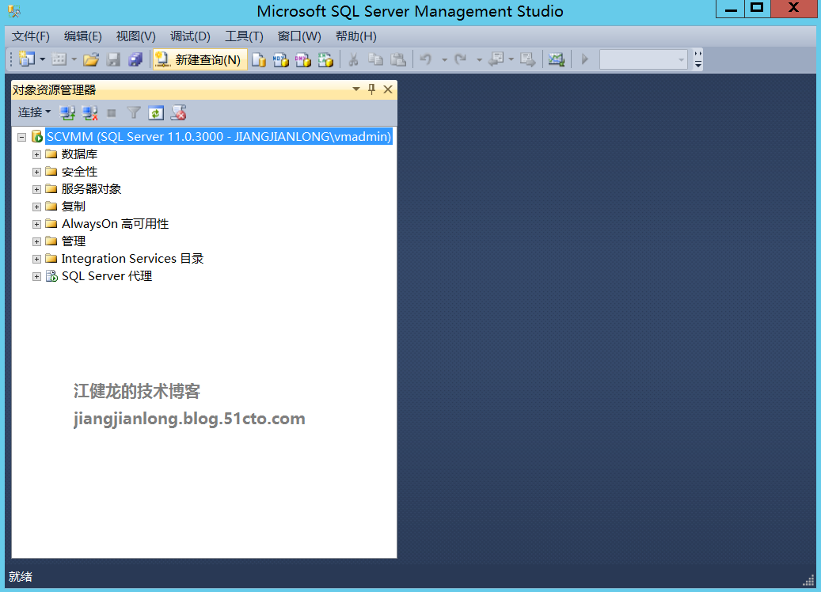Click the Navigate Forward icon
This screenshot has width=821, height=592.
tap(528, 59)
